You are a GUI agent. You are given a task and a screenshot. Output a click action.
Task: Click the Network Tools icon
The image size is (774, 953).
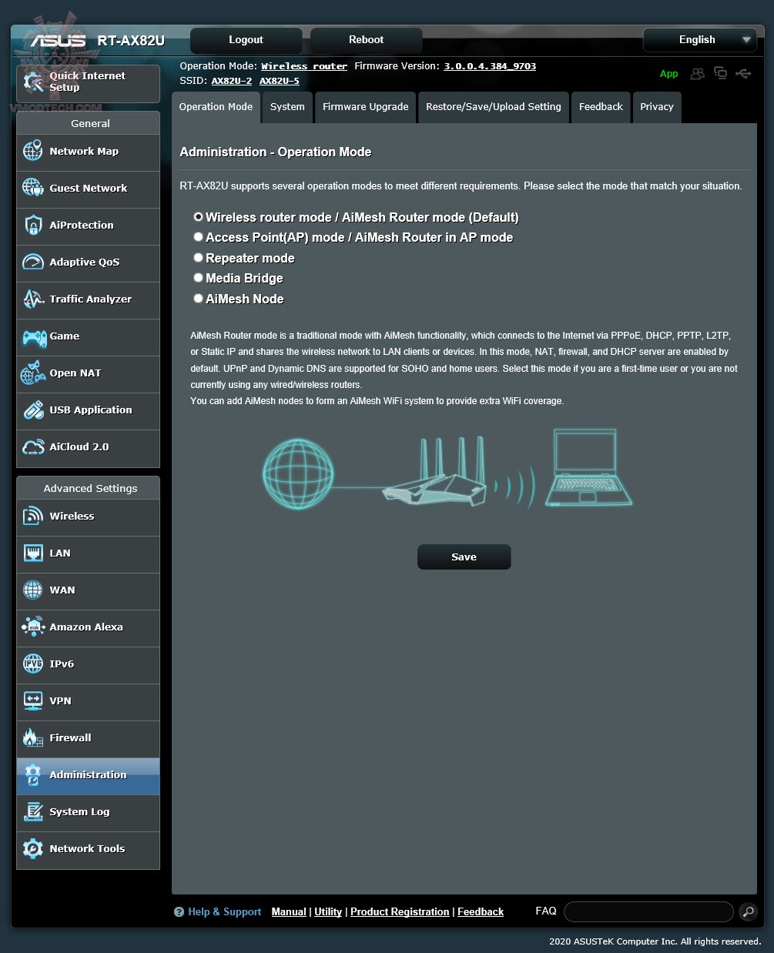tap(33, 848)
